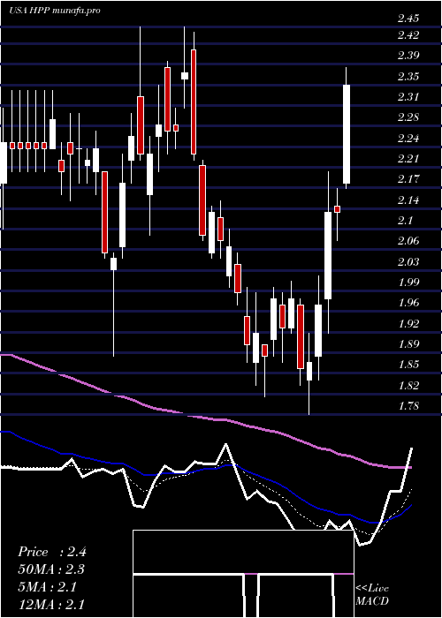Click the 2.1 price axis label

(406, 221)
